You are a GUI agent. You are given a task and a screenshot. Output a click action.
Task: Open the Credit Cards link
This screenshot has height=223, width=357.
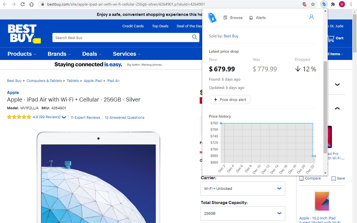coord(133,26)
